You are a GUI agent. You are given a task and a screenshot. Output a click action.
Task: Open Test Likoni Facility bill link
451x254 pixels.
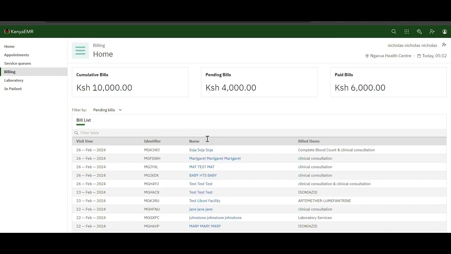pos(205,201)
